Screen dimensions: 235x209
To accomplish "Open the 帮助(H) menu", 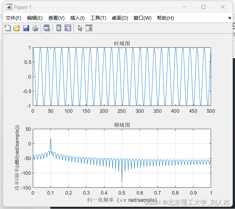I will (x=165, y=18).
